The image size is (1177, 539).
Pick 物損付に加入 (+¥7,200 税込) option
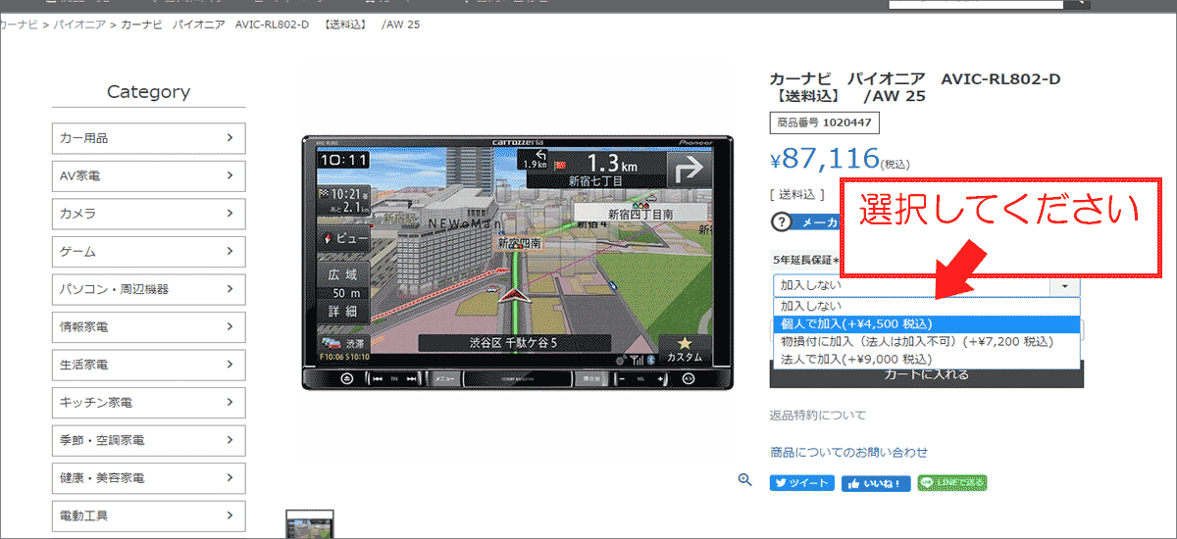(x=925, y=342)
